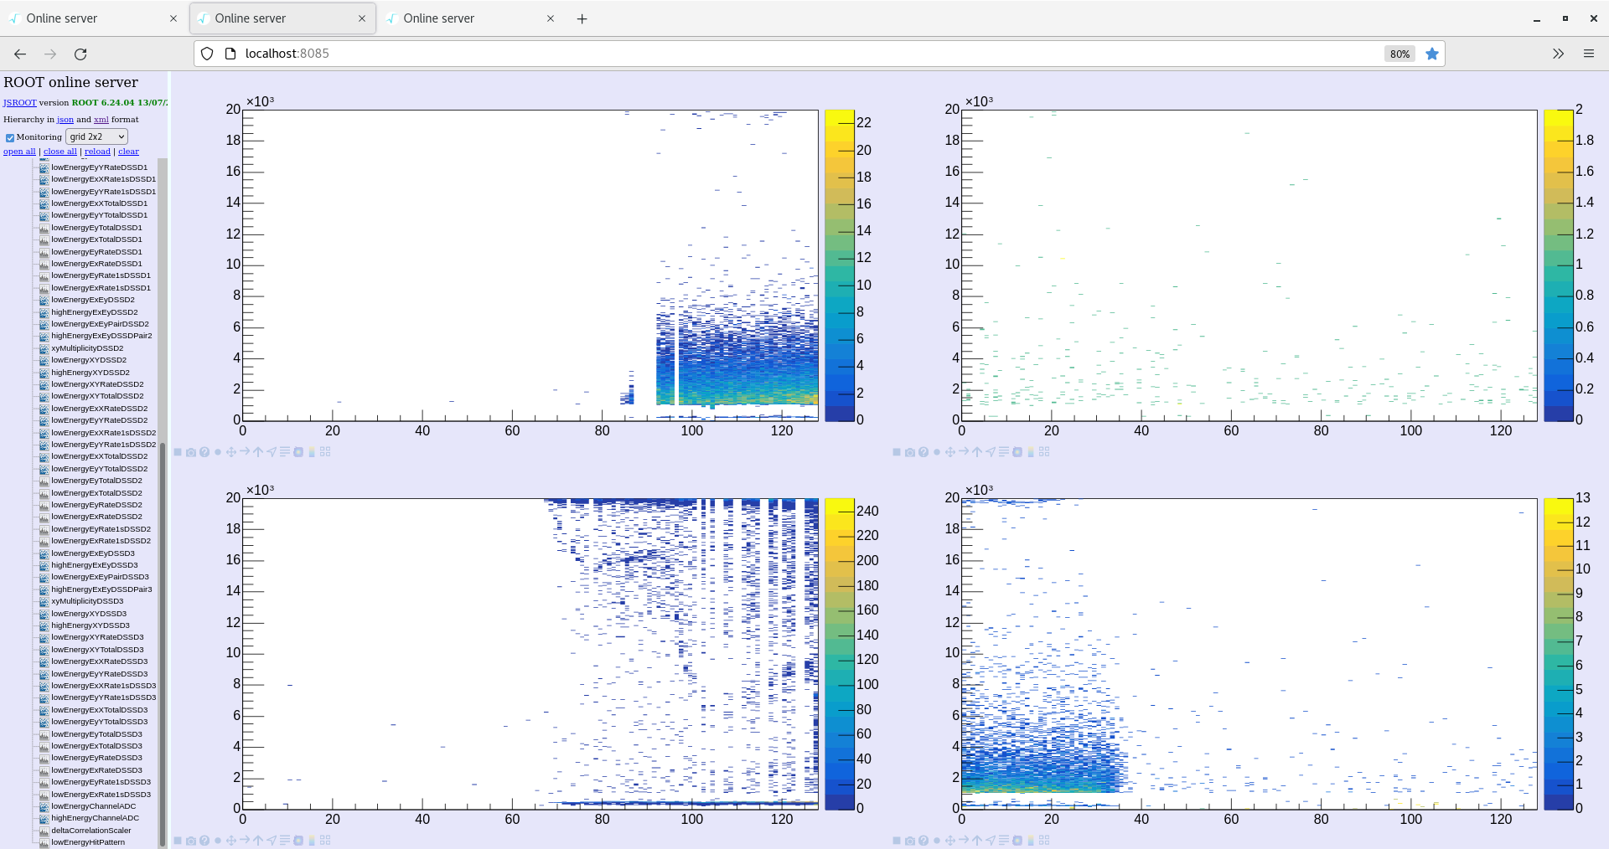This screenshot has width=1609, height=849.
Task: Click color palette bar of top-left plot
Action: coord(839,265)
